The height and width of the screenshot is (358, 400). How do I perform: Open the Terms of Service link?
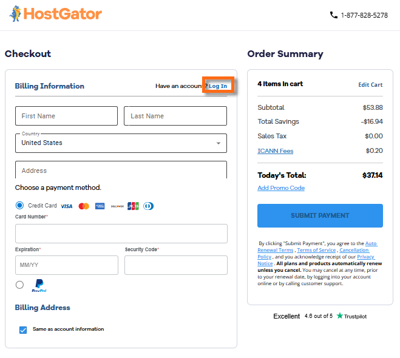(x=316, y=250)
